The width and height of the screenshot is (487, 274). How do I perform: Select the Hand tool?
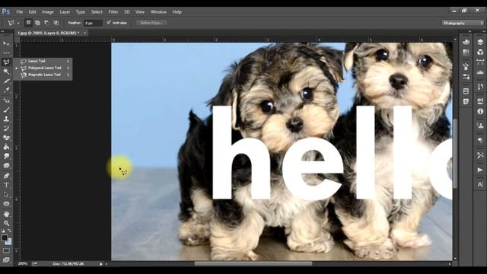coord(6,214)
